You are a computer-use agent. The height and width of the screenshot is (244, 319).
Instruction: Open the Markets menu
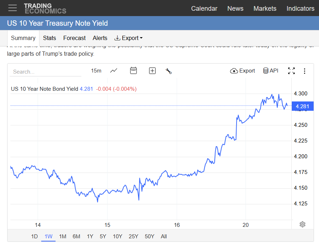(265, 9)
